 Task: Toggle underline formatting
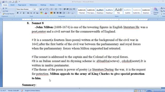[24, 13]
